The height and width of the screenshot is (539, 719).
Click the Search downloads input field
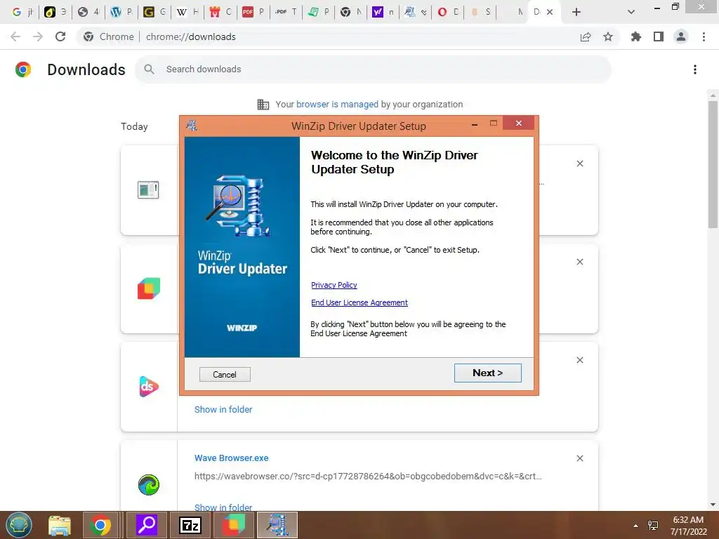(373, 69)
